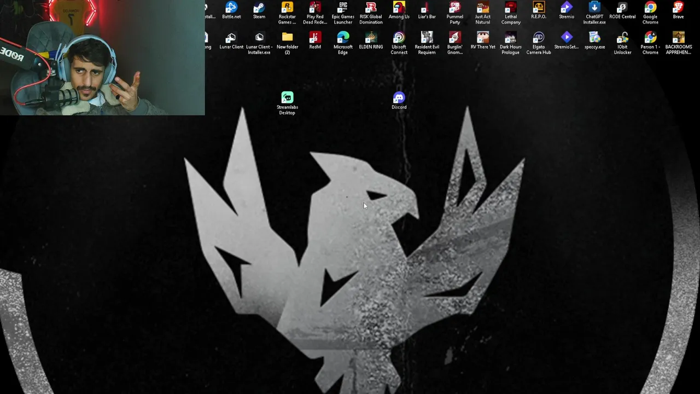The width and height of the screenshot is (700, 394).
Task: Open the Pummel Party icon
Action: [455, 13]
